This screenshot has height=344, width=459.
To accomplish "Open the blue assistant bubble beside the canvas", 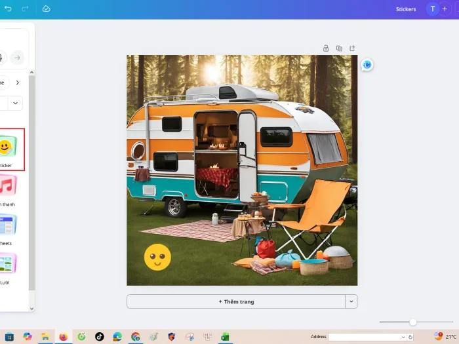I will pyautogui.click(x=367, y=65).
